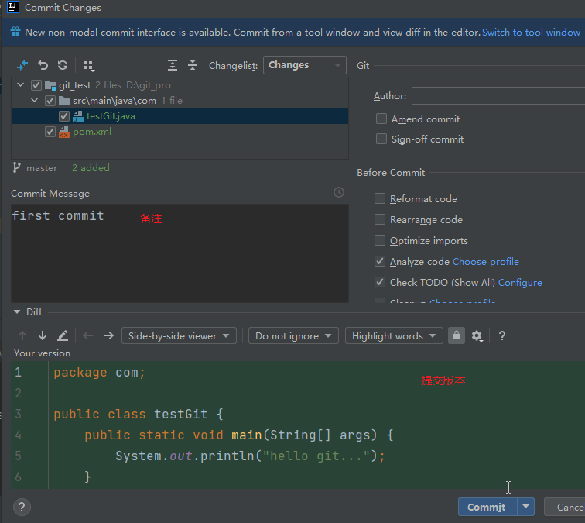The height and width of the screenshot is (523, 585).
Task: Disable Check TODO checkbox
Action: tap(380, 282)
